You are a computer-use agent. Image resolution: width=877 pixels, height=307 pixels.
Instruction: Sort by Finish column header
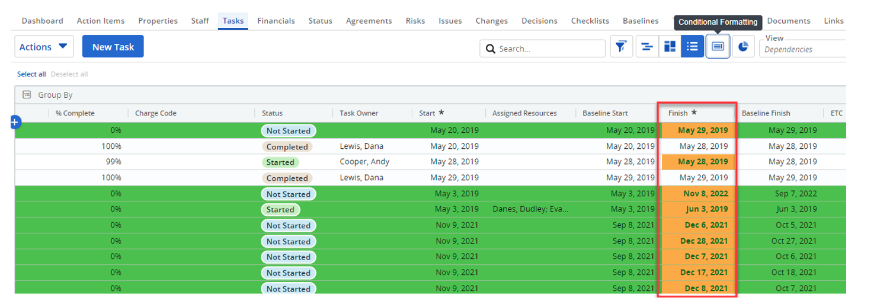678,113
